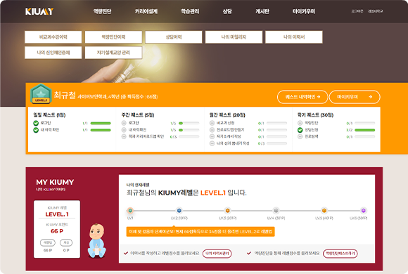Click progress bar of daily 로그인 quest
This screenshot has height=274, width=408.
pyautogui.click(x=101, y=123)
